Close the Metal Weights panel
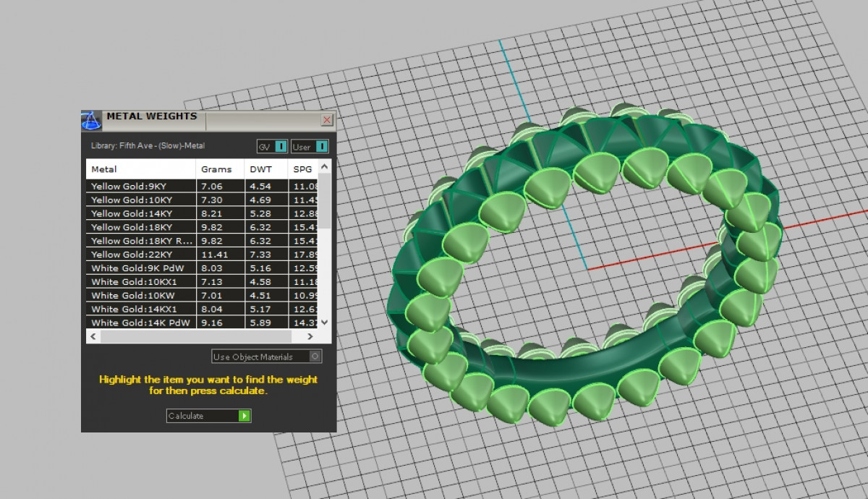868x499 pixels. coord(327,120)
